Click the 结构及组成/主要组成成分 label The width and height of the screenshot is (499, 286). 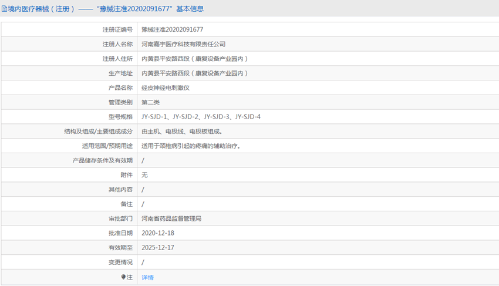[x=99, y=132]
